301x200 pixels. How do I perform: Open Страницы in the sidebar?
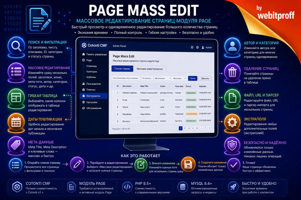(92, 66)
